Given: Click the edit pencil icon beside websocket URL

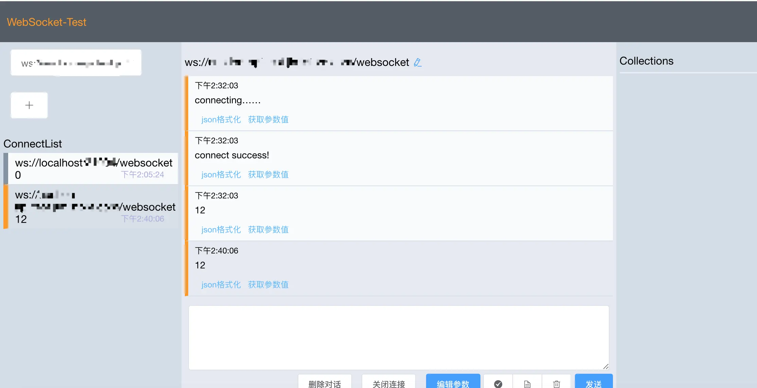Looking at the screenshot, I should 418,63.
